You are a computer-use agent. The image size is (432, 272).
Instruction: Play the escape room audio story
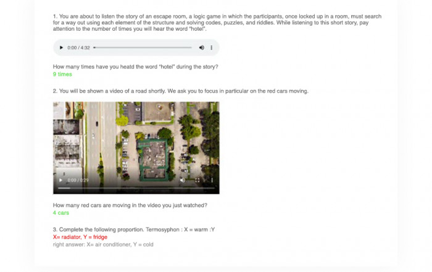(x=61, y=47)
